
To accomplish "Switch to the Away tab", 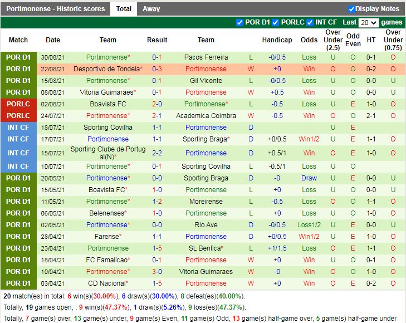I will tap(151, 9).
